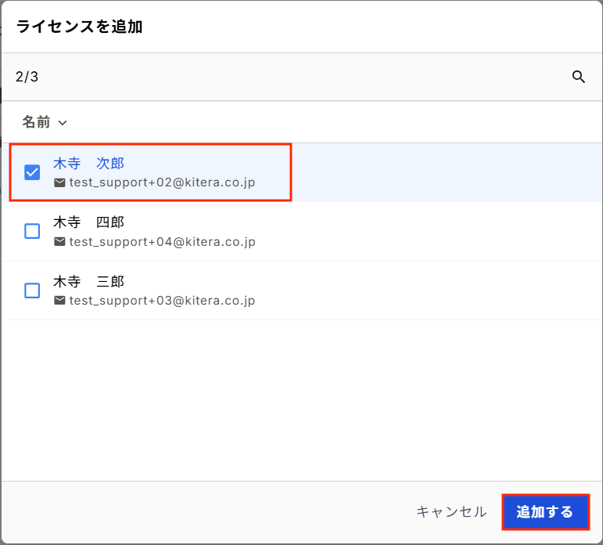Click mail icon beside test_support+04 address
Screen dimensions: 603x545
pos(59,242)
